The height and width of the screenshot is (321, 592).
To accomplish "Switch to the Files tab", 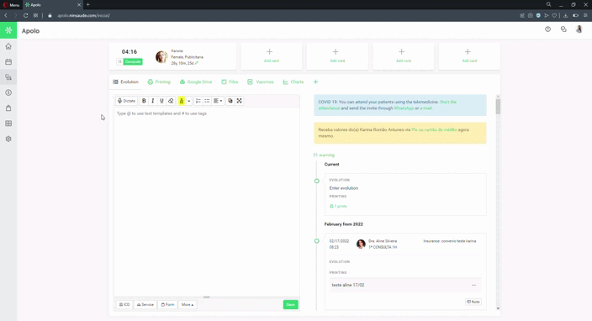I will (230, 82).
